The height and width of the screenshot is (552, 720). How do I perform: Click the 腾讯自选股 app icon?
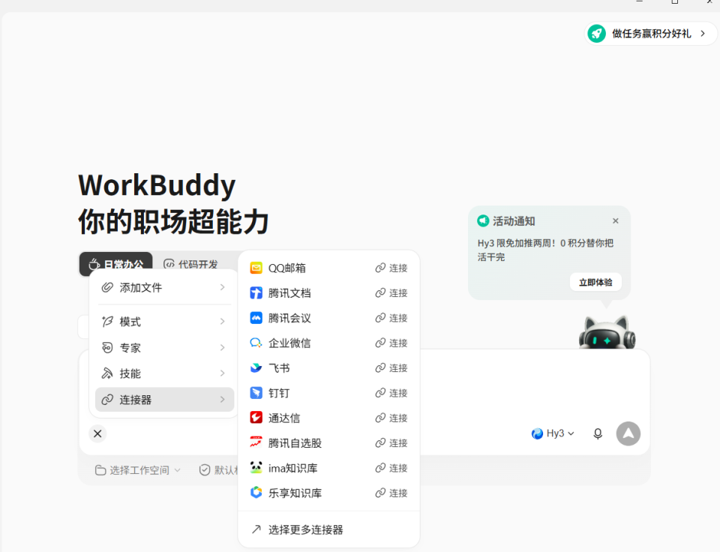click(x=256, y=443)
